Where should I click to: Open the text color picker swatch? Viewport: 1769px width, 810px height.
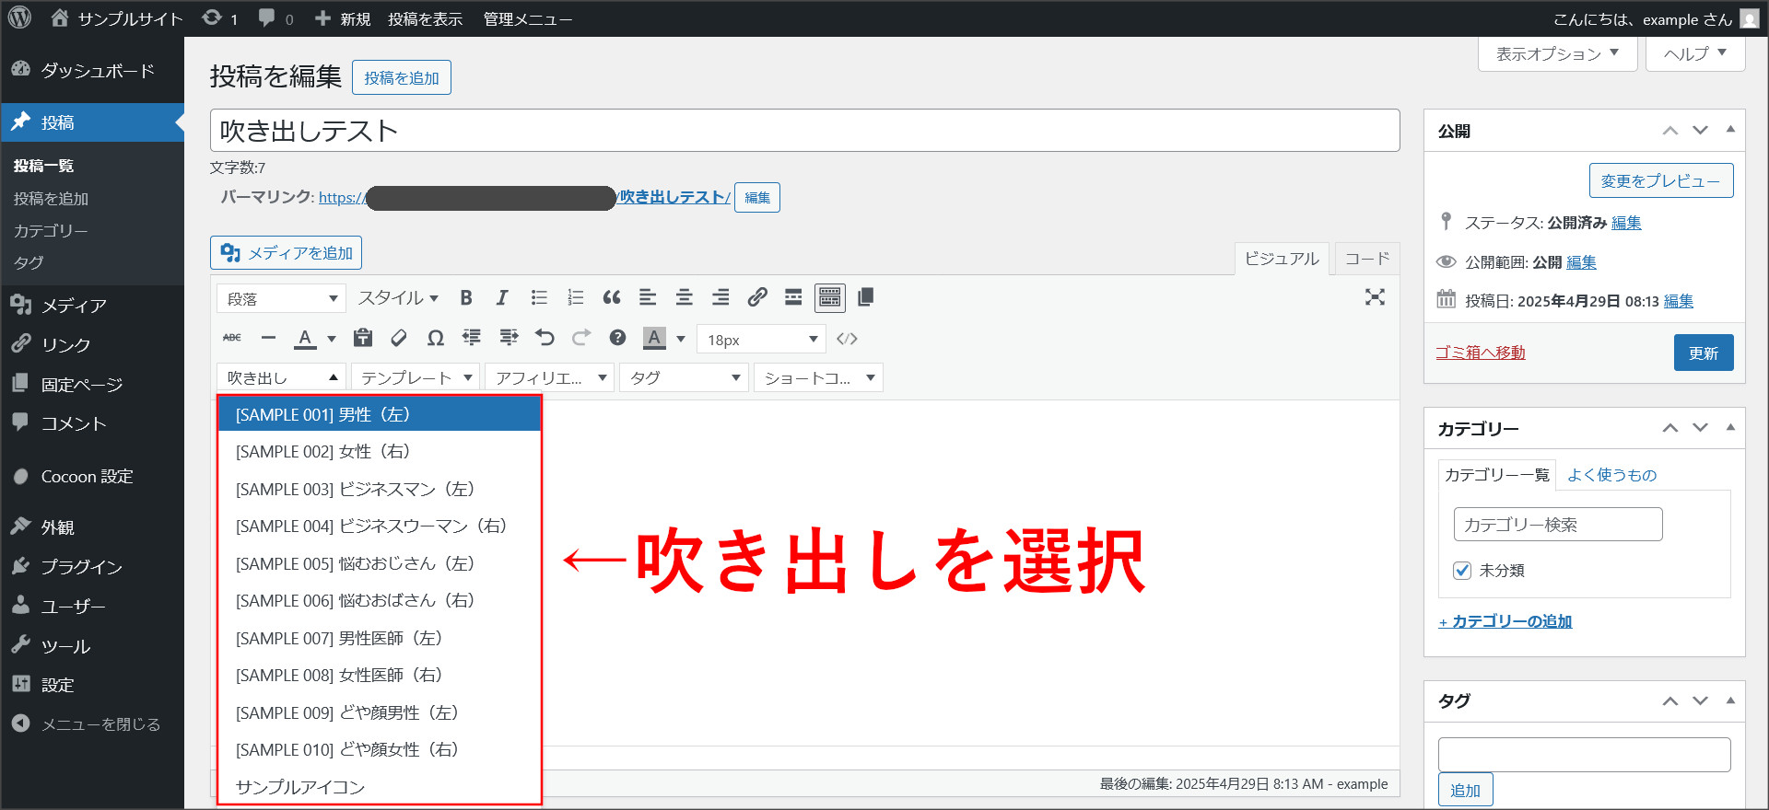(305, 339)
